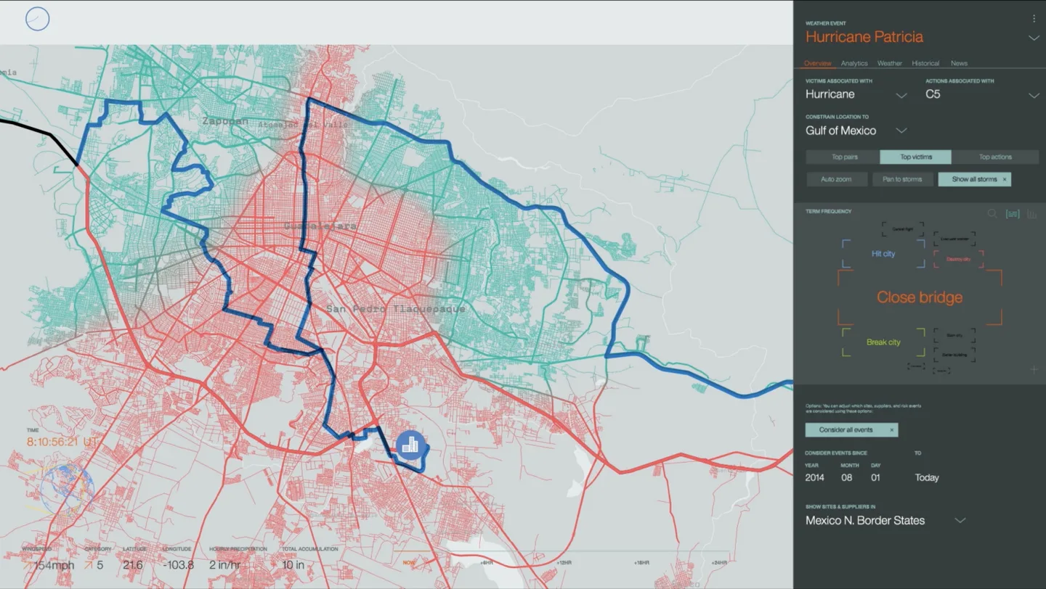Click Pan to storms button
The width and height of the screenshot is (1046, 589).
click(x=903, y=179)
